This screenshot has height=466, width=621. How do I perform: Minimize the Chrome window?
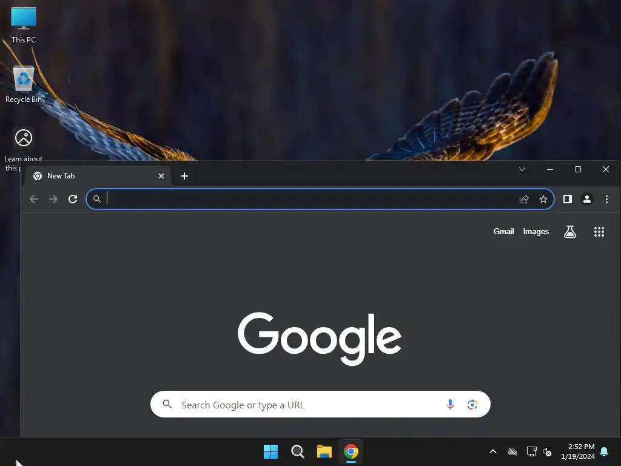[x=549, y=170]
